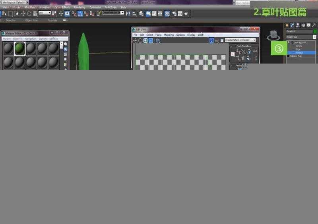This screenshot has height=224, width=318.
Task: Select the Freeform mode in Edit UVWs toolbar
Action: click(x=151, y=41)
